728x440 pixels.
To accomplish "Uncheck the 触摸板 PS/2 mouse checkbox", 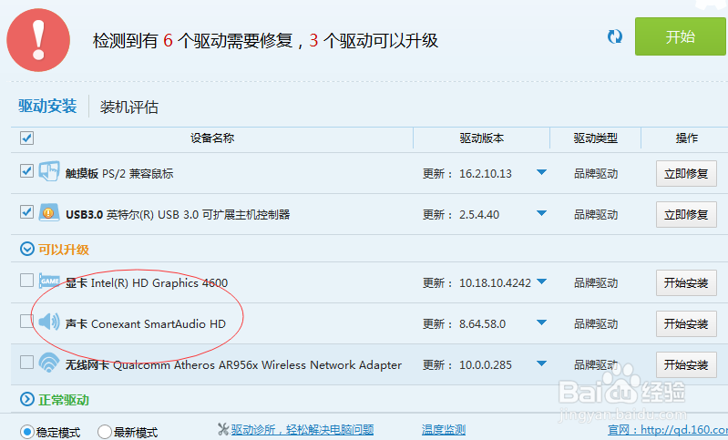I will click(27, 170).
